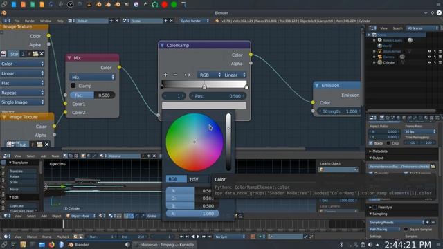Image resolution: width=443 pixels, height=249 pixels.
Task: Click the Translate button in Transform panel
Action: click(23, 171)
